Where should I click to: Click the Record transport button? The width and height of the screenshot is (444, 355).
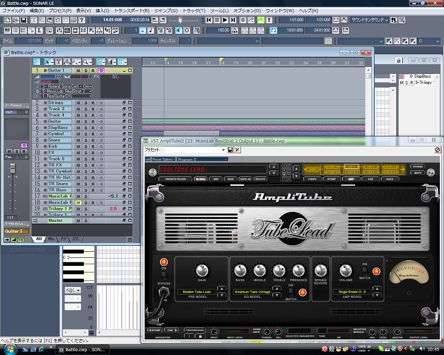243,20
